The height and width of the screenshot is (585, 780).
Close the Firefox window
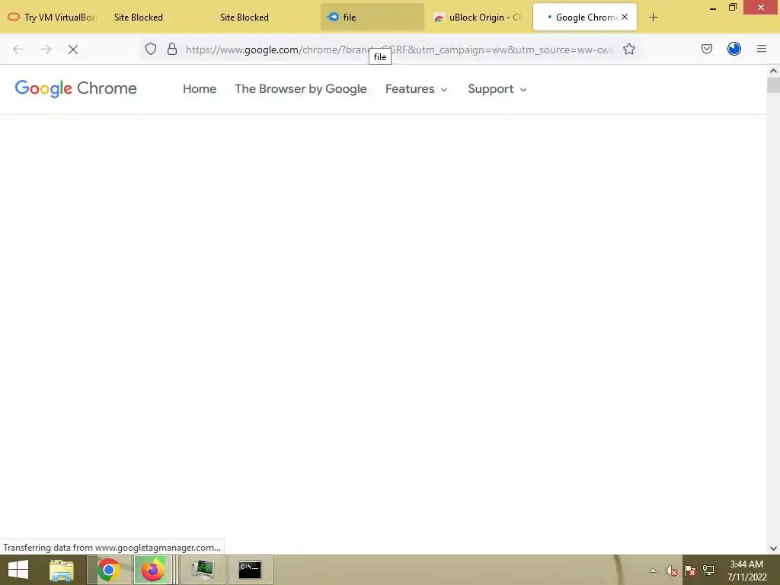[x=761, y=8]
